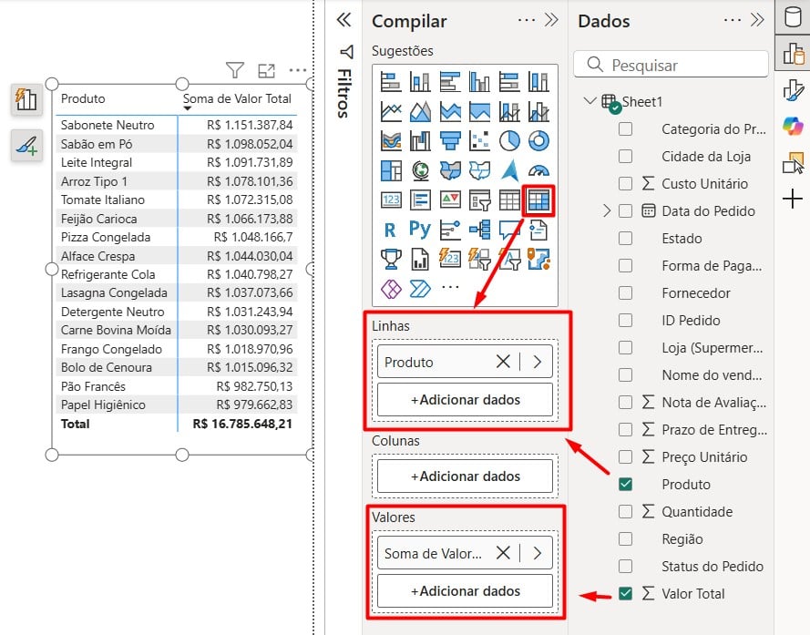Open Dados pane more options ellipsis
The image size is (810, 635).
733,20
